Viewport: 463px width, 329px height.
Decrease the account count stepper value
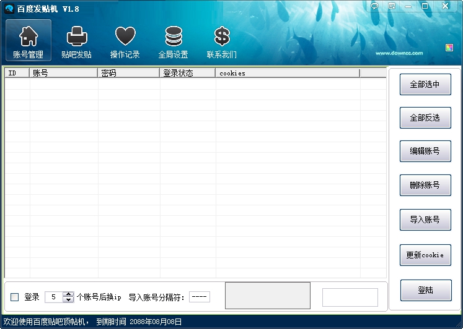click(68, 299)
